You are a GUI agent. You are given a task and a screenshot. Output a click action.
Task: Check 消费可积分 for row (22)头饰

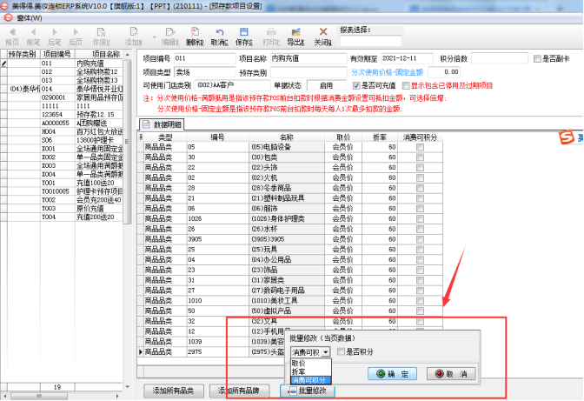click(x=420, y=168)
